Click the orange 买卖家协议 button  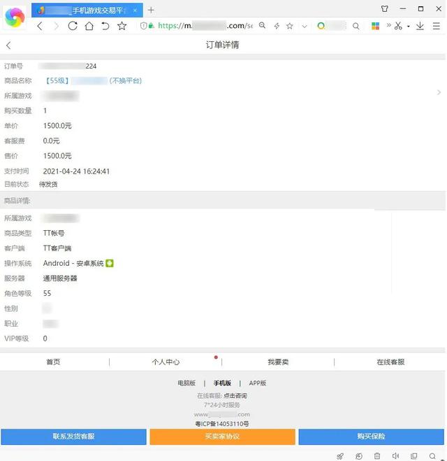223,437
